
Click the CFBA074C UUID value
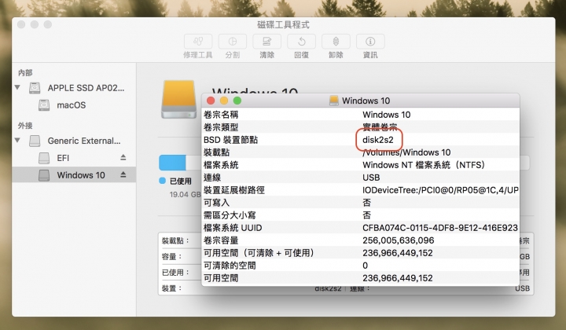coord(440,228)
